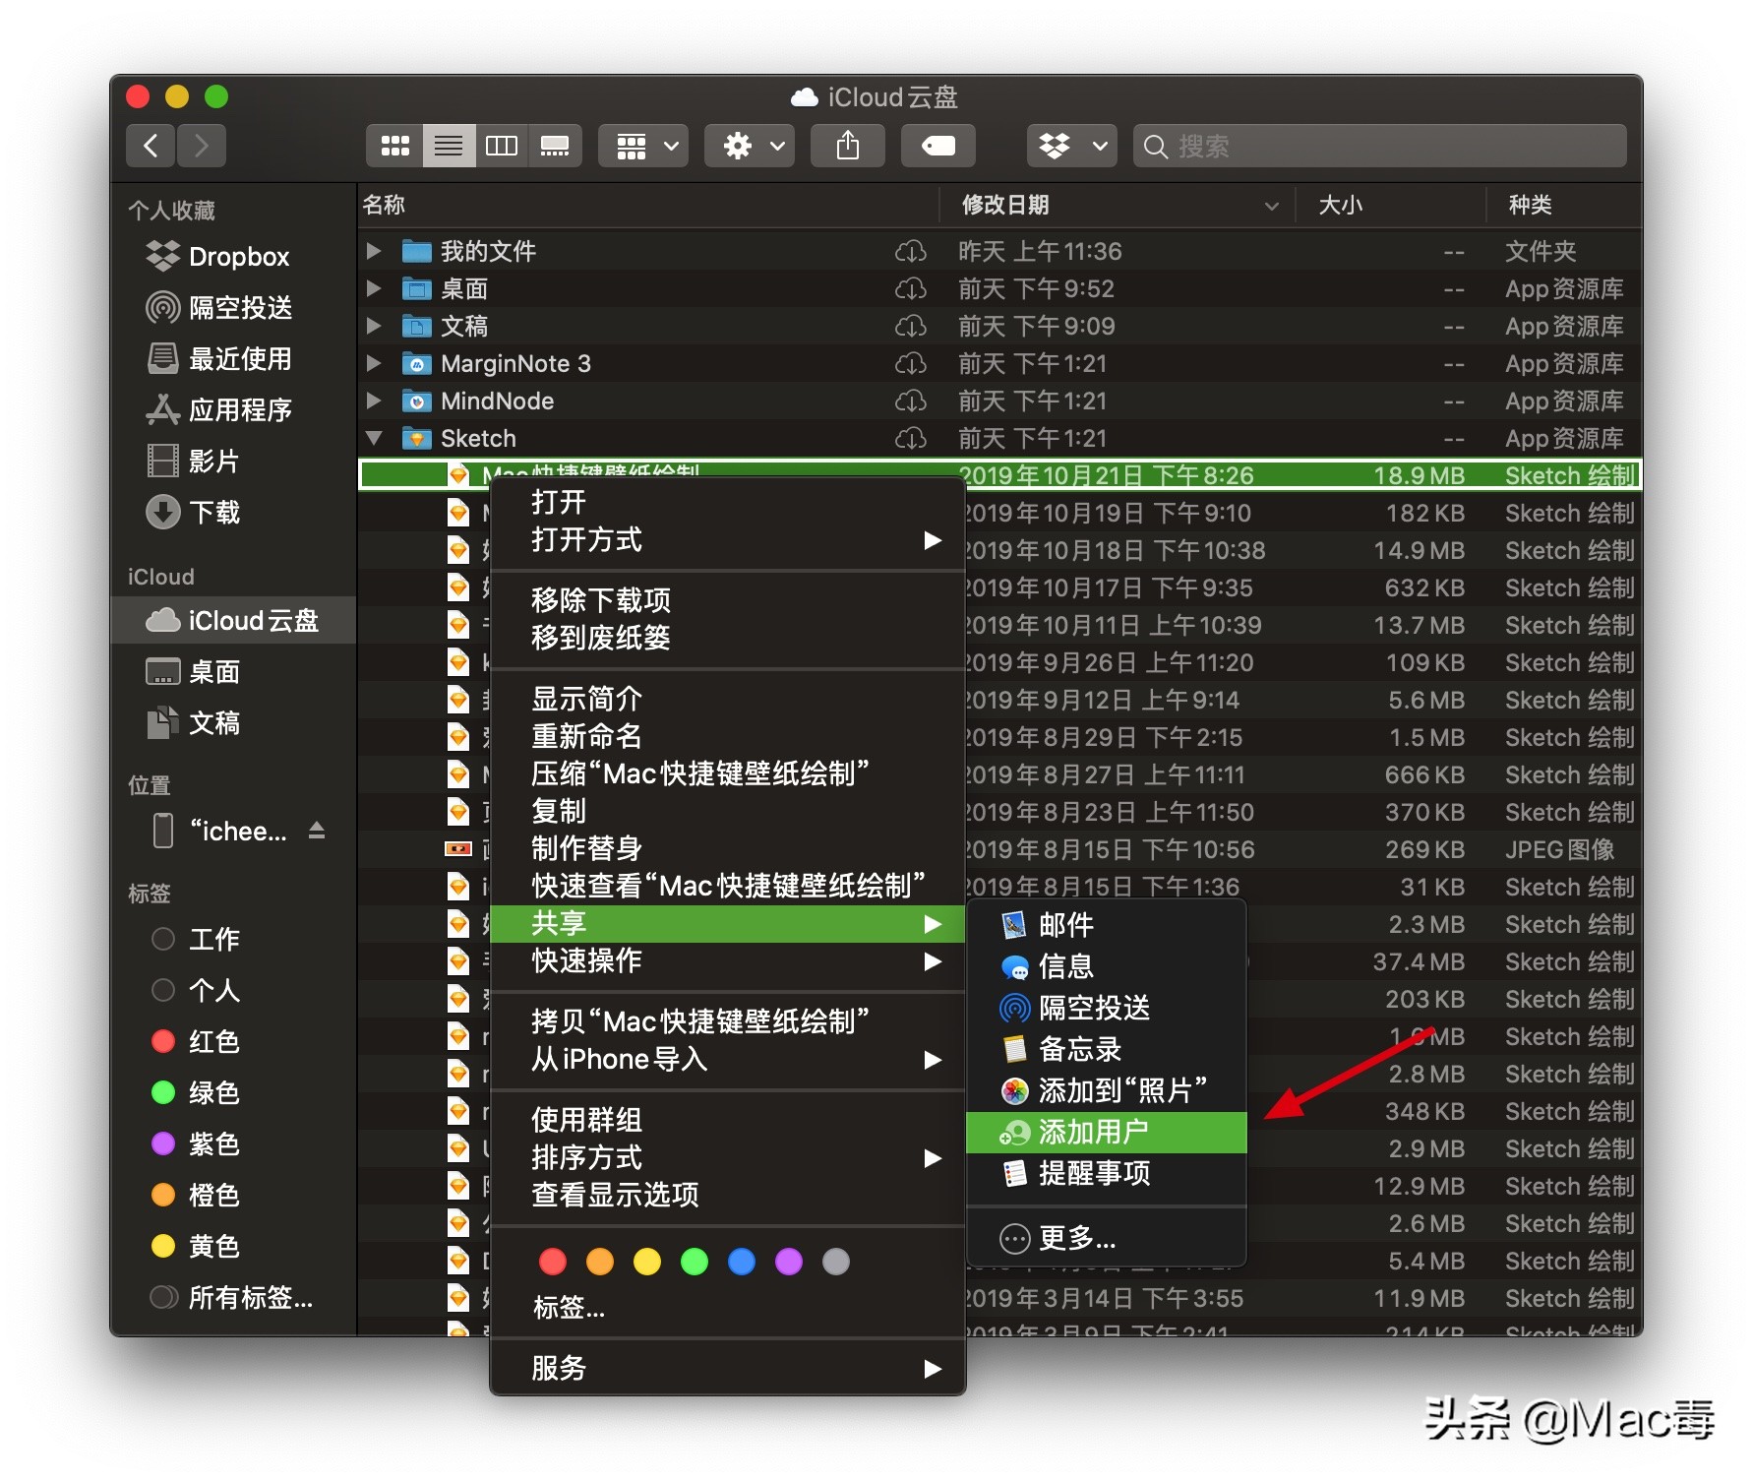Open 隔空投送 from the sidebar
The height and width of the screenshot is (1482, 1753).
[241, 308]
